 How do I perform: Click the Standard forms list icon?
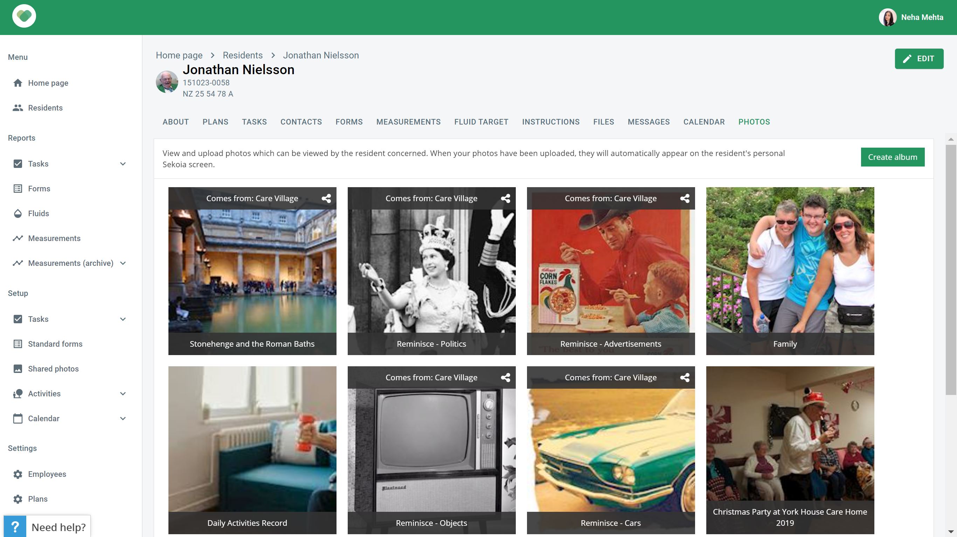[18, 344]
